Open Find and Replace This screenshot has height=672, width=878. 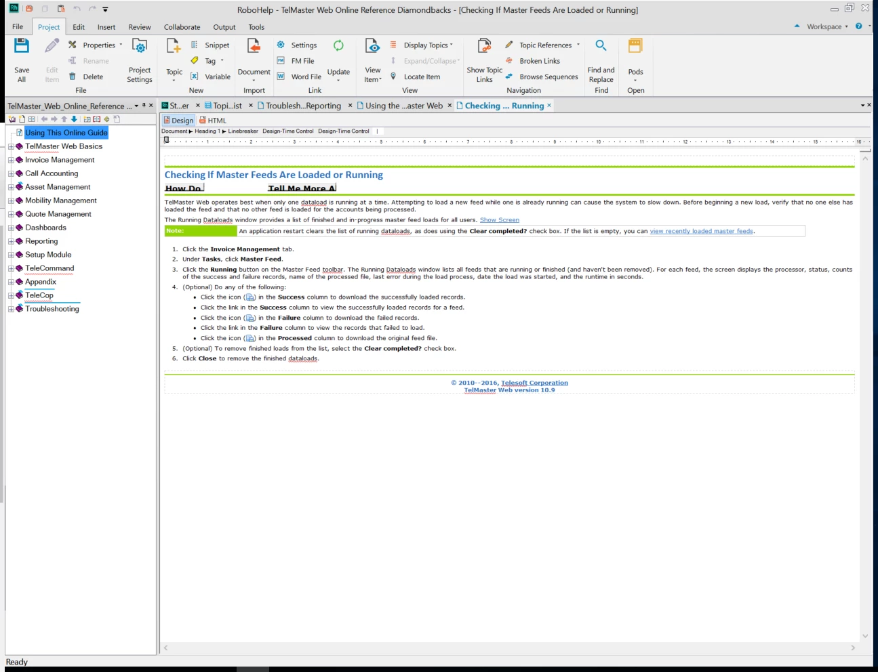601,61
